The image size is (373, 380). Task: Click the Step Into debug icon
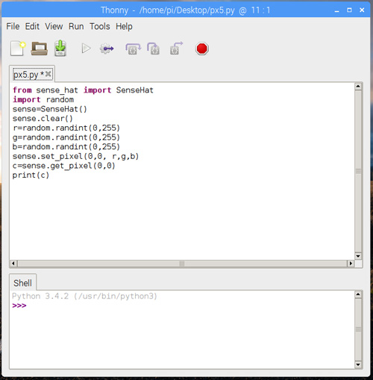click(153, 49)
